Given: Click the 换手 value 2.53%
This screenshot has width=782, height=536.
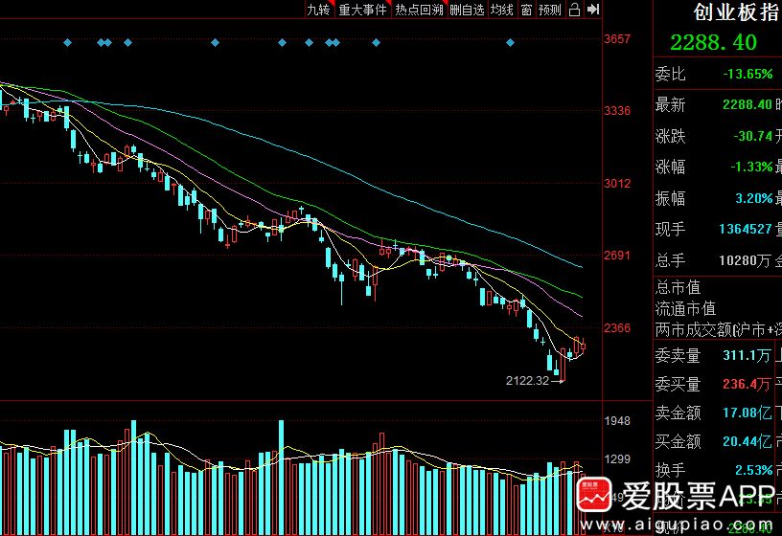Looking at the screenshot, I should [x=753, y=470].
